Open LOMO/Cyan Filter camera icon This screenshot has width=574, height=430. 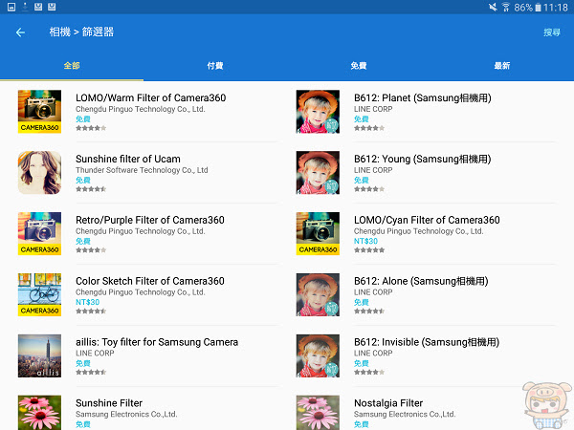click(318, 234)
